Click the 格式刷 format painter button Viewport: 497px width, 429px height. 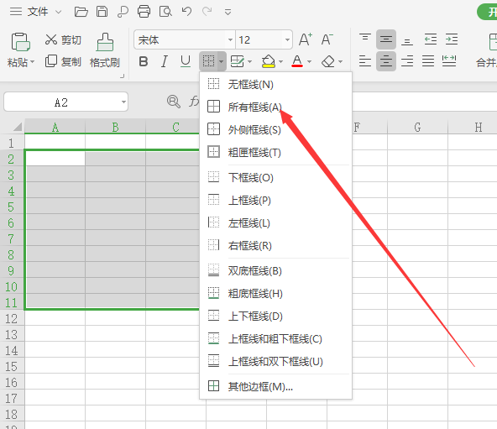click(x=105, y=50)
